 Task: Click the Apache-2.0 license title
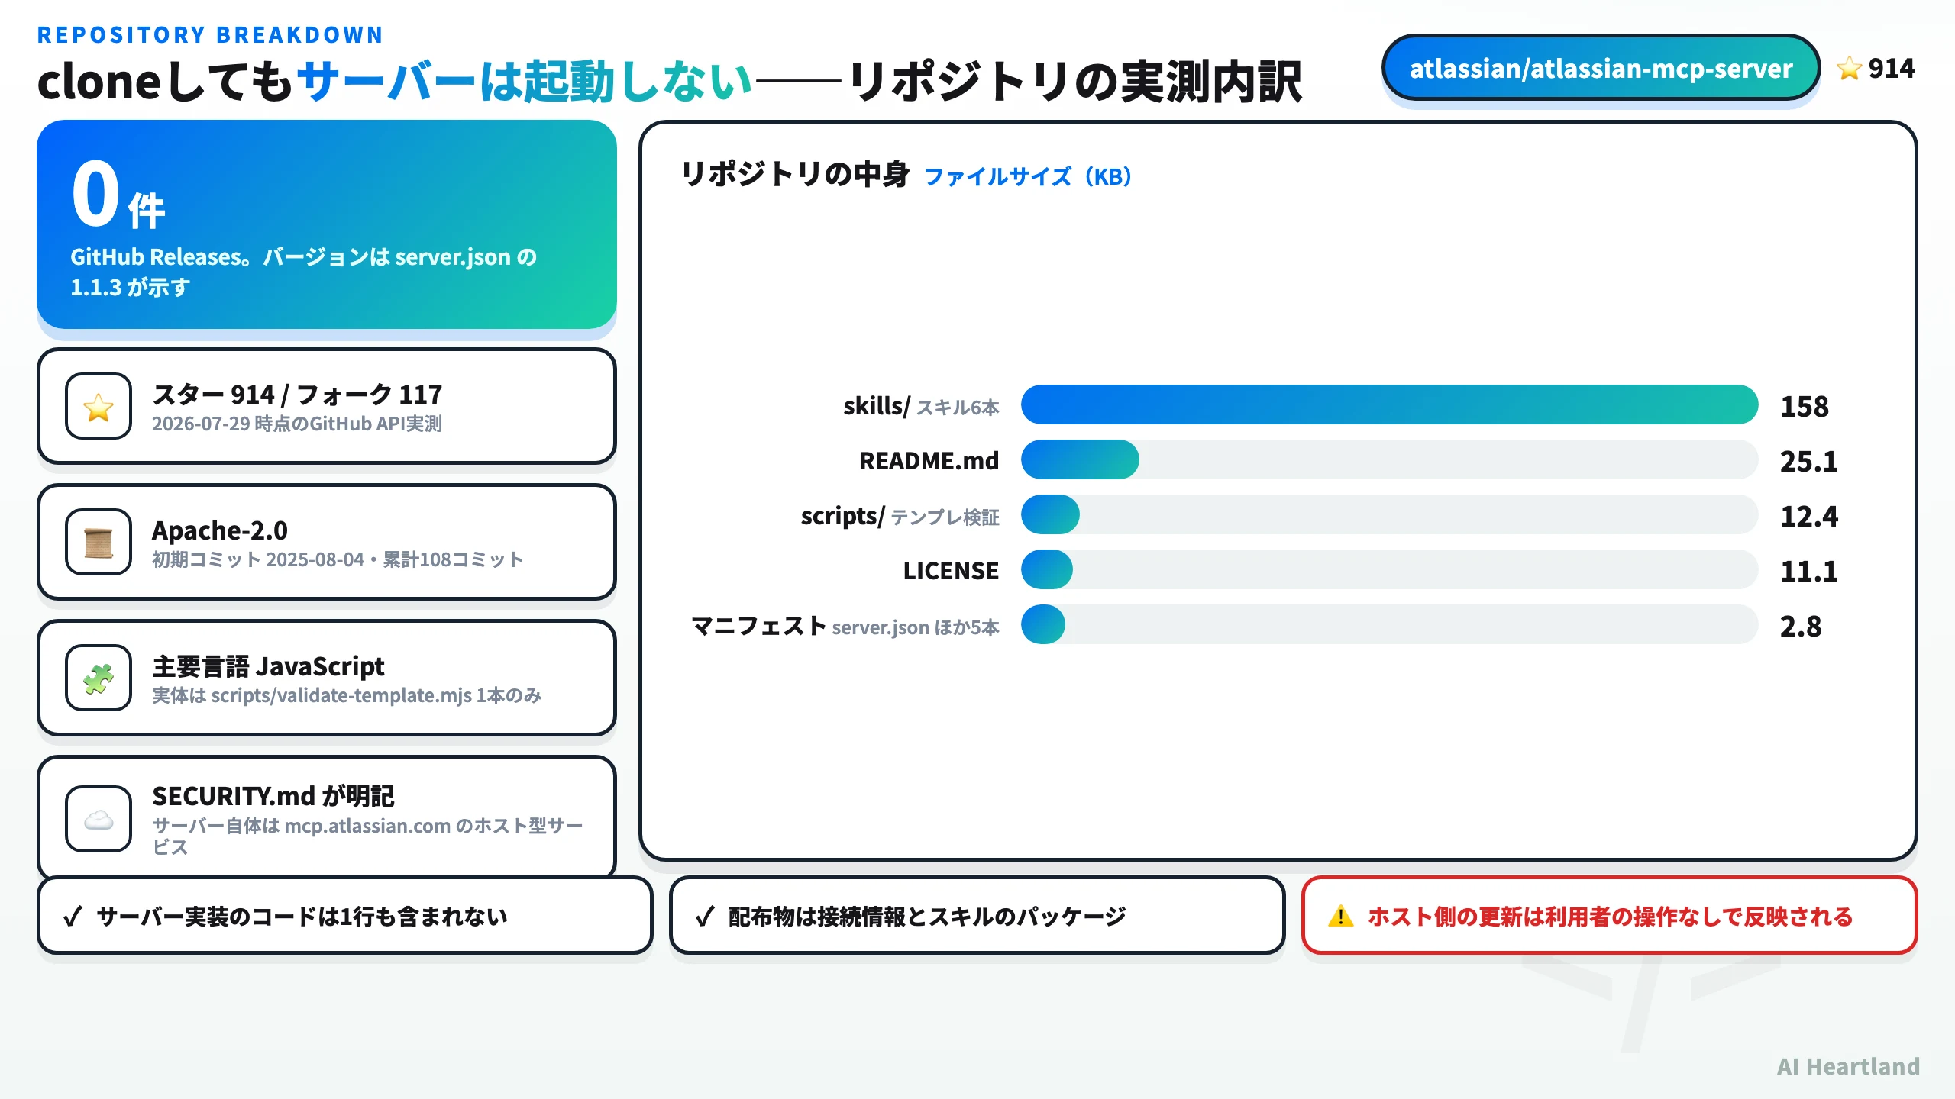(x=220, y=530)
